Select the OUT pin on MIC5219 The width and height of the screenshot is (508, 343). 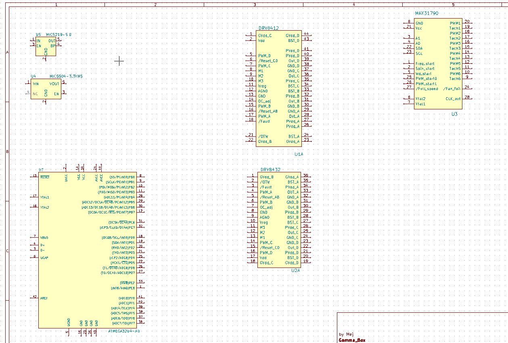52,41
